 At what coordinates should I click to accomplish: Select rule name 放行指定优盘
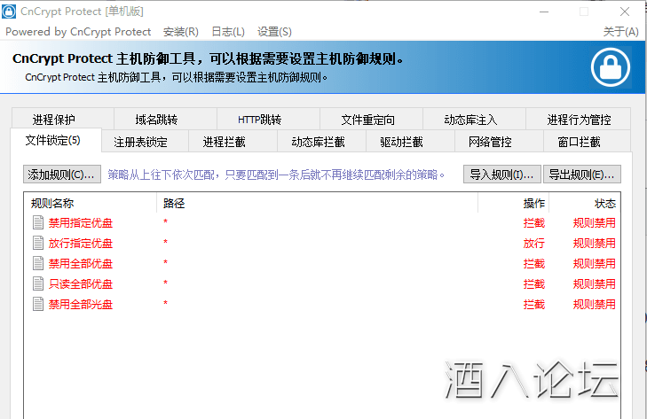point(81,243)
